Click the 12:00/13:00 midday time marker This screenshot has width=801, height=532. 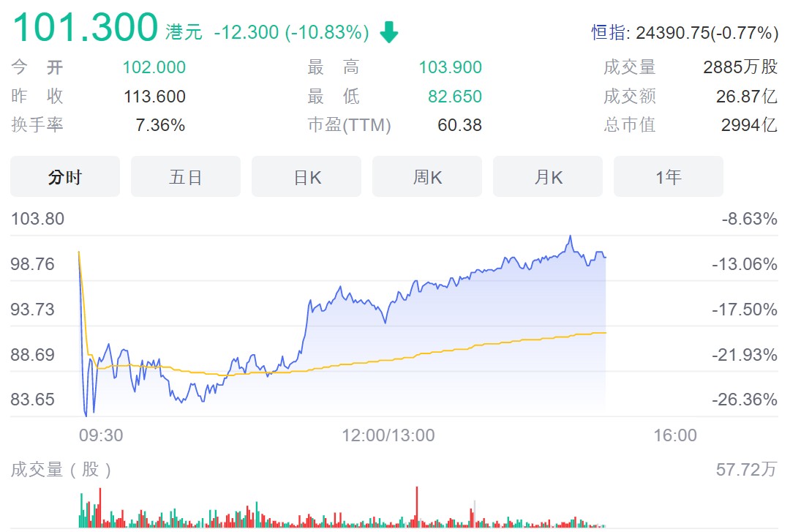click(x=388, y=435)
